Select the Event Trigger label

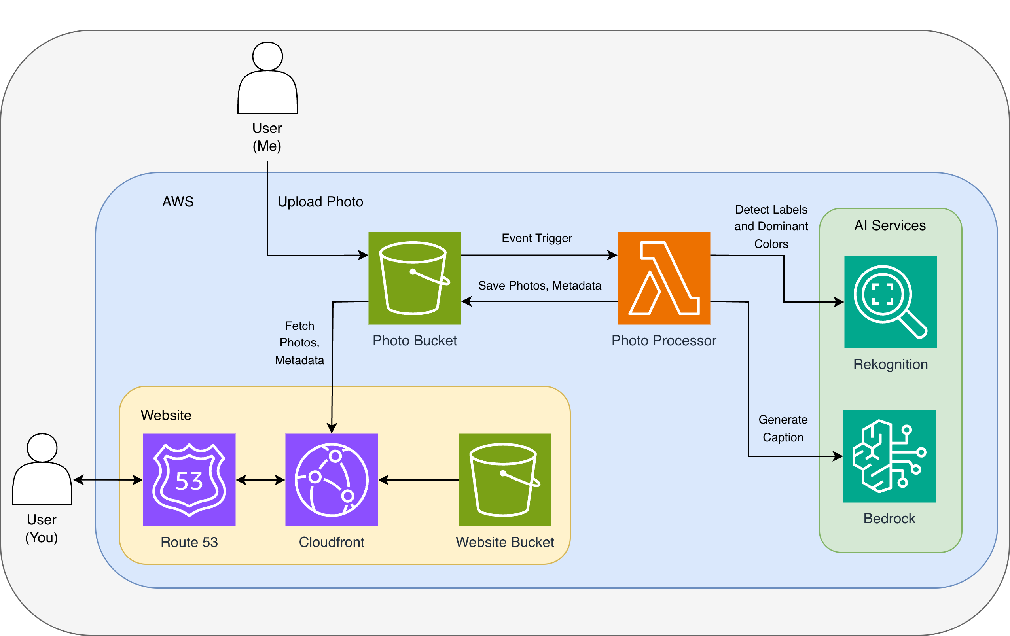pyautogui.click(x=537, y=238)
